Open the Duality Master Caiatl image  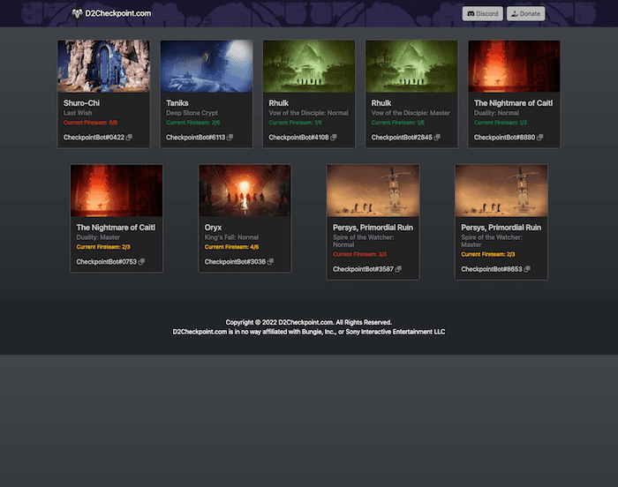click(117, 191)
